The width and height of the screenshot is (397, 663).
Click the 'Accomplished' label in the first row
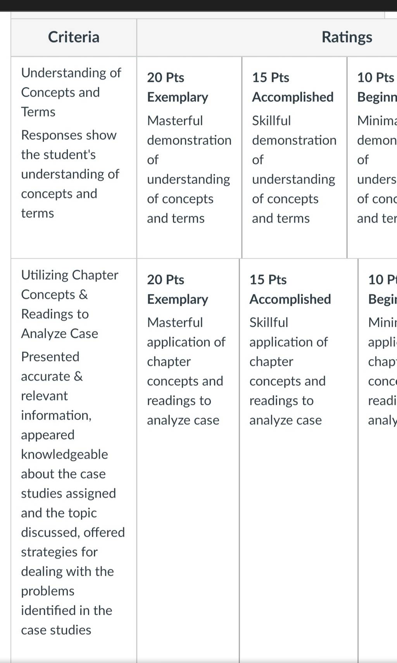[x=293, y=97]
